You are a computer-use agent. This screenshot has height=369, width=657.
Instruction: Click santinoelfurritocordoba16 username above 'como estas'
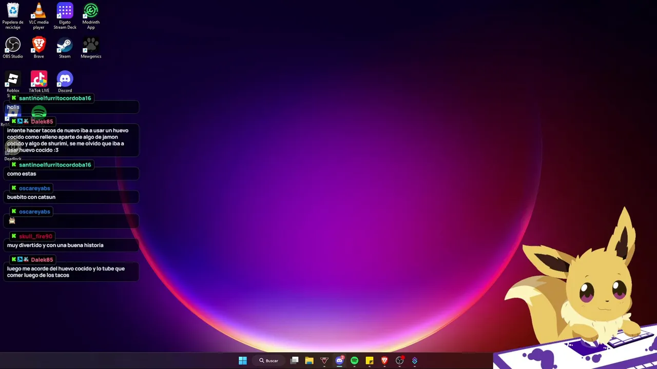(x=55, y=165)
